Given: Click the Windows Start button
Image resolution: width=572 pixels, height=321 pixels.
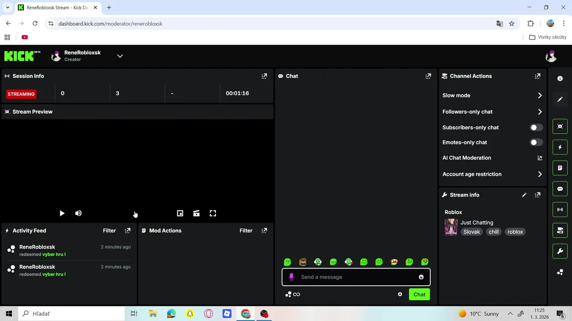Looking at the screenshot, I should point(9,313).
